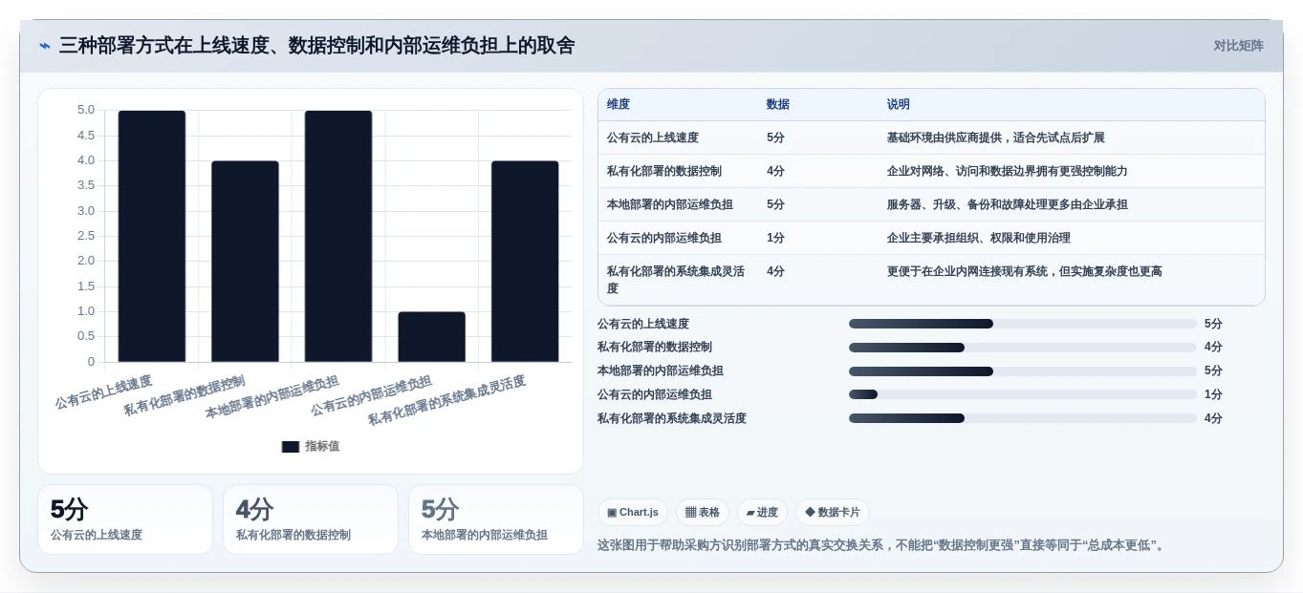1303x593 pixels.
Task: Select table row 本地部署的内部运维负担
Action: (x=931, y=204)
